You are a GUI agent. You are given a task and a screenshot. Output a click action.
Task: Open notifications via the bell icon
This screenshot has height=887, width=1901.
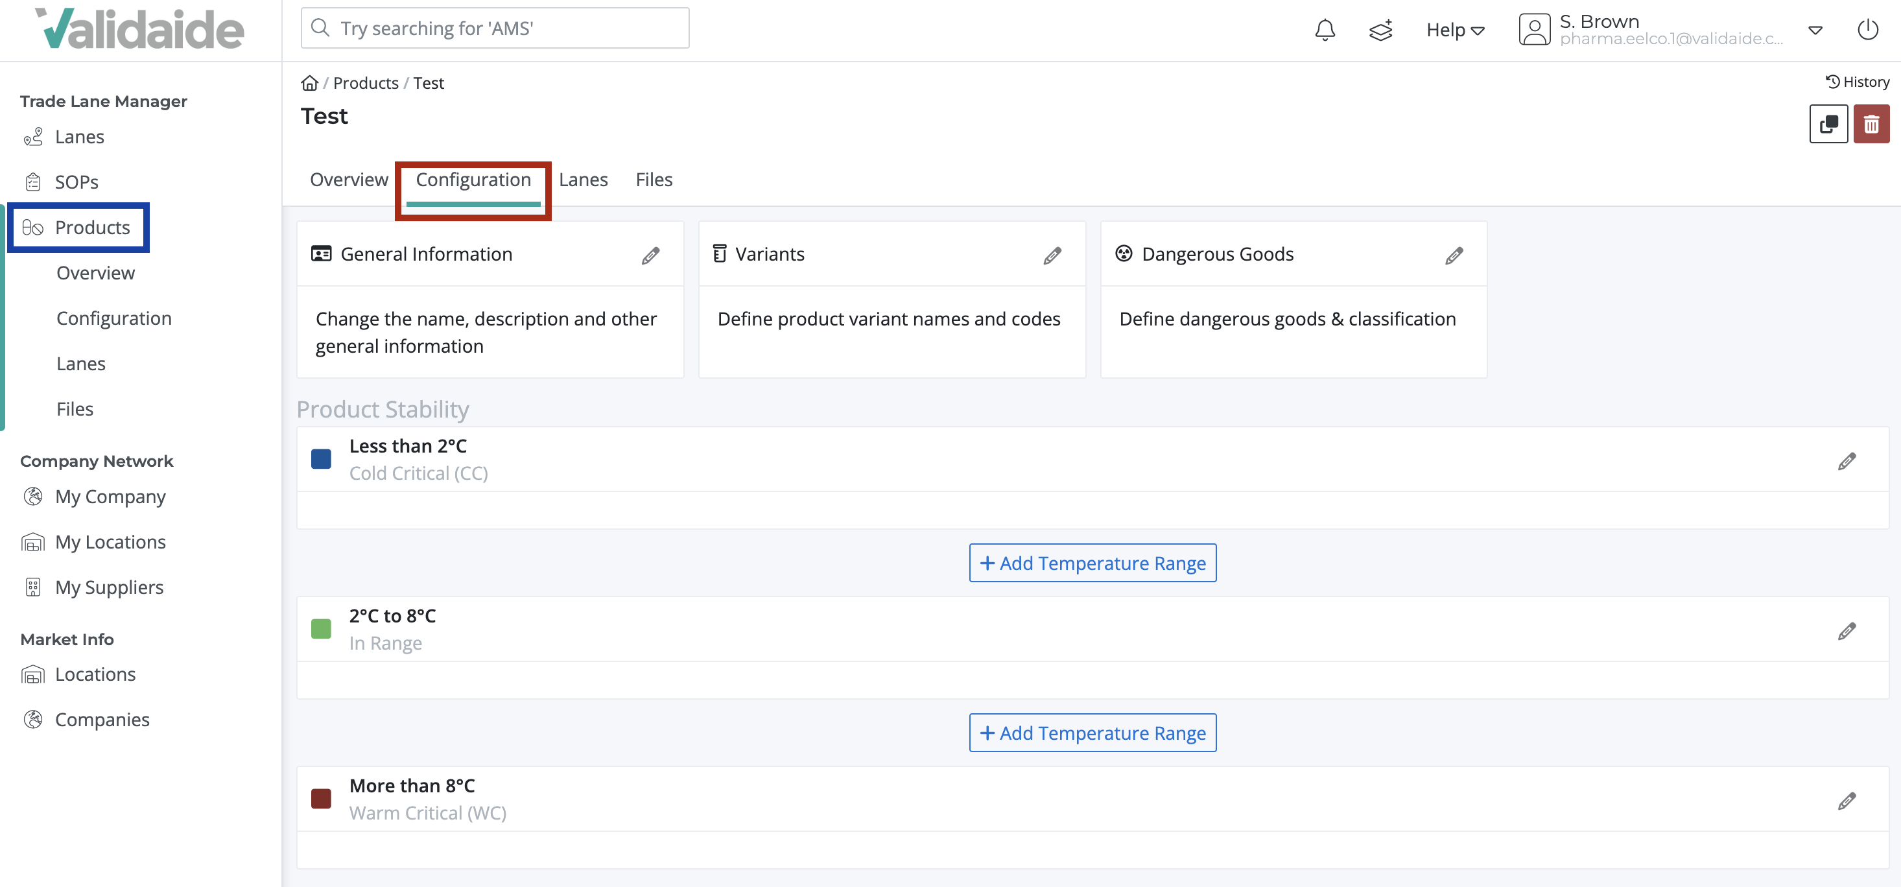pyautogui.click(x=1325, y=30)
